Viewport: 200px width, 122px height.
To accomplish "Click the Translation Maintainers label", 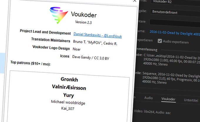I will point(51,40).
